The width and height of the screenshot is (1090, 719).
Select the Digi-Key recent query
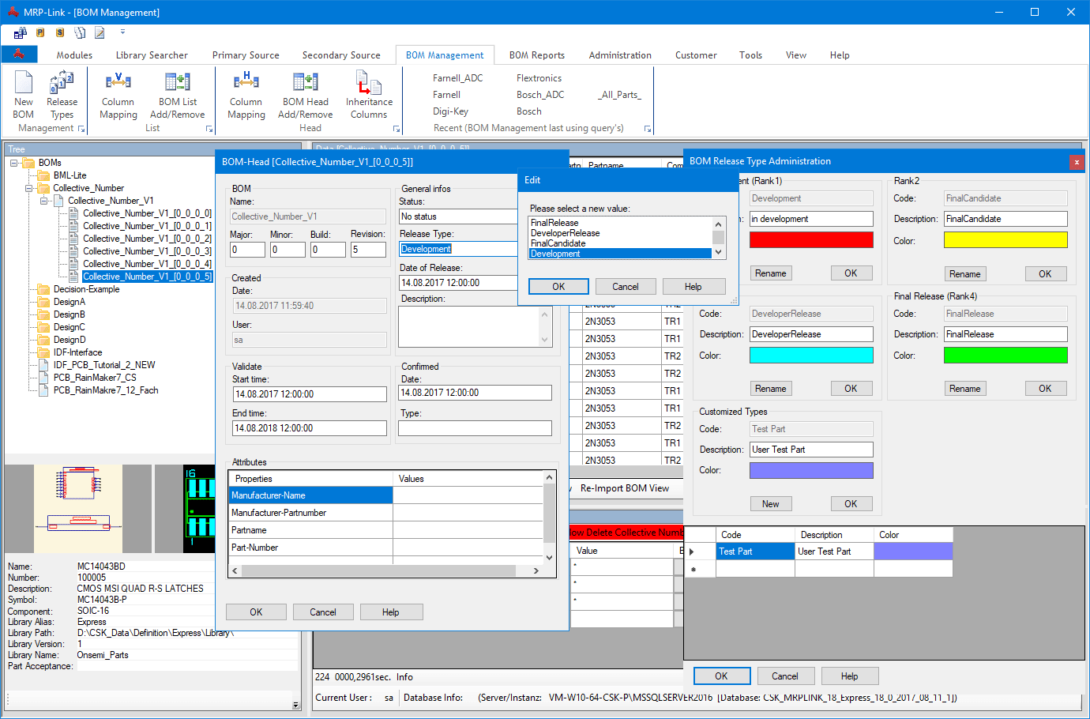pyautogui.click(x=450, y=111)
